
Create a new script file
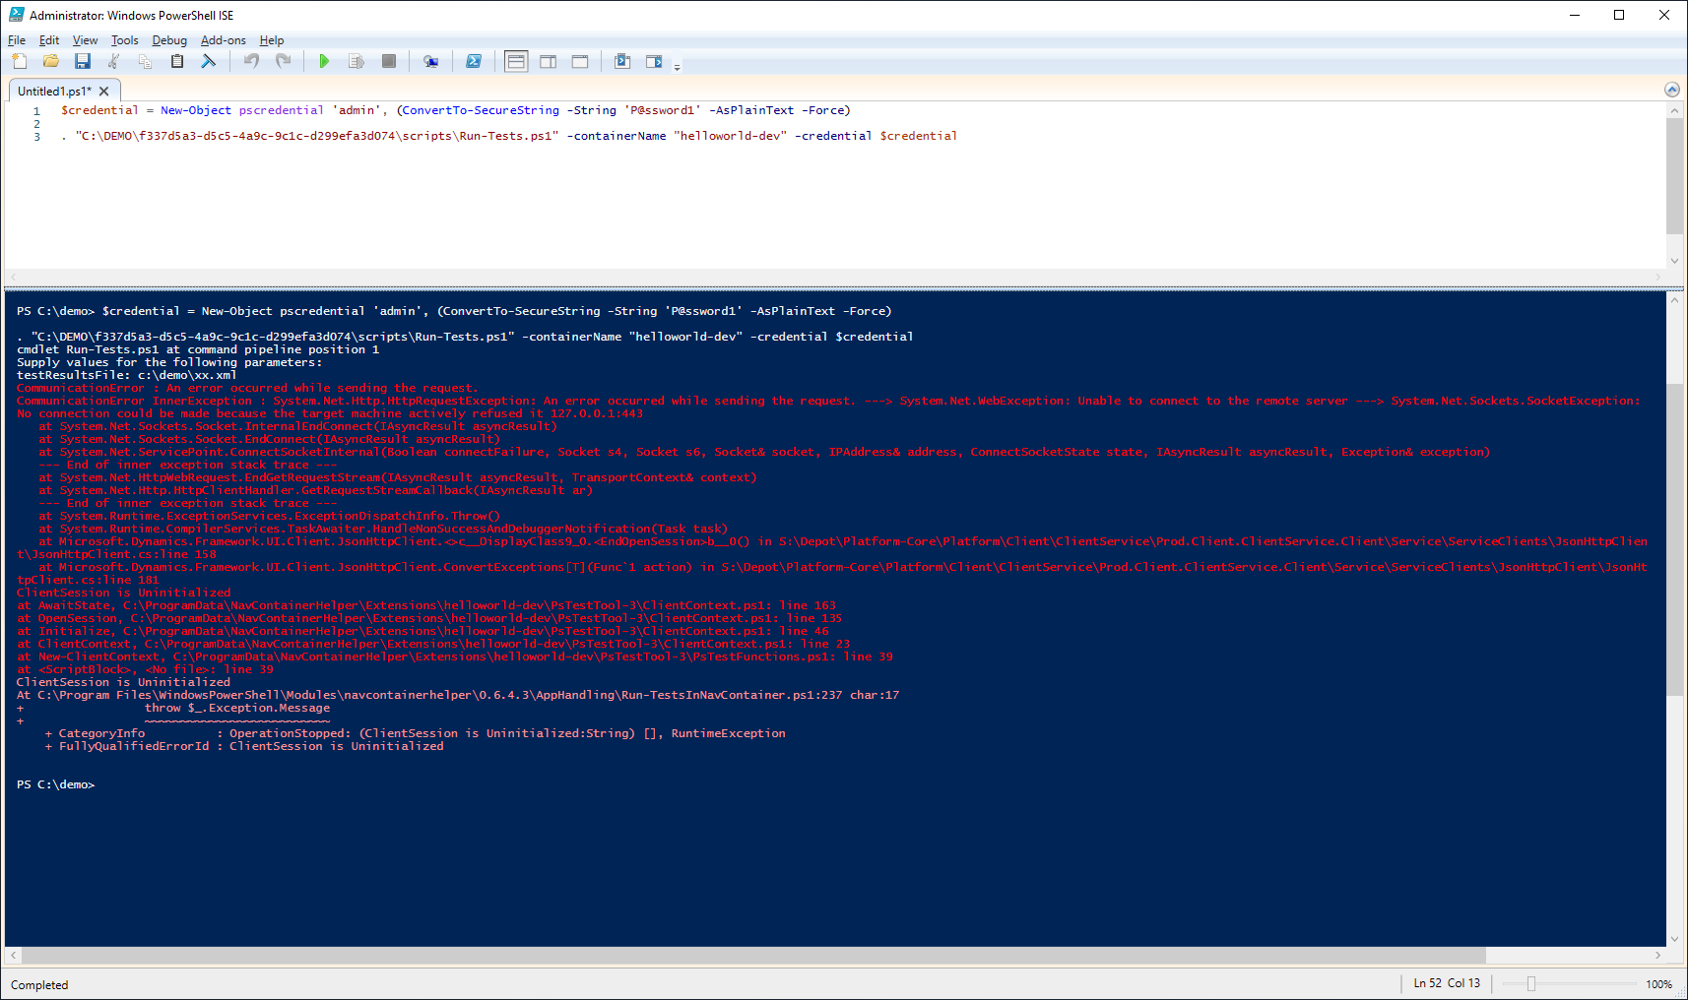[20, 61]
